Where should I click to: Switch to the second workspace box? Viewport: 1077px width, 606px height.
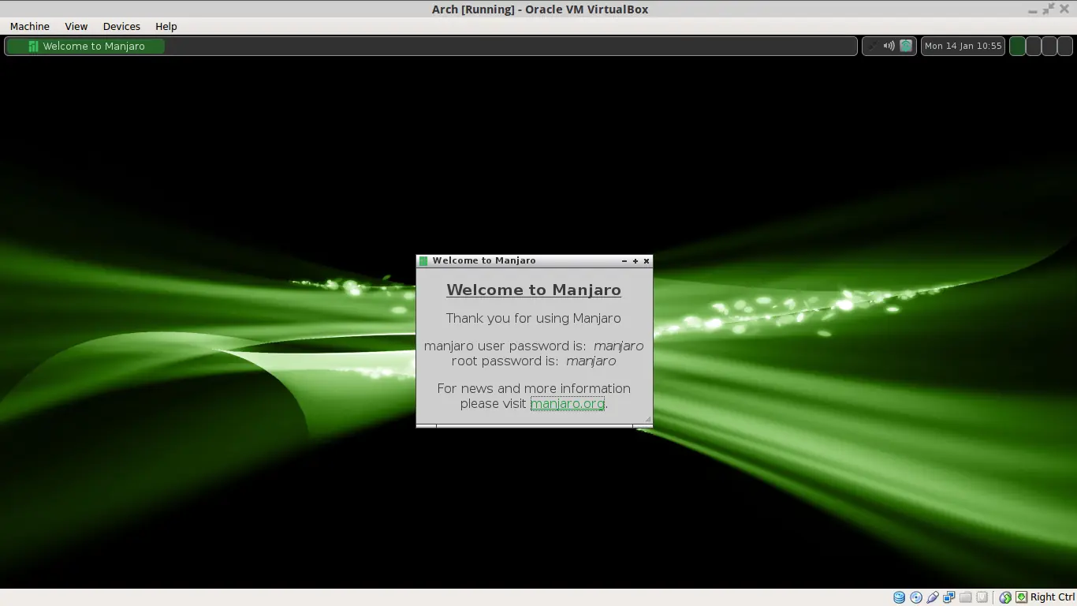coord(1034,46)
